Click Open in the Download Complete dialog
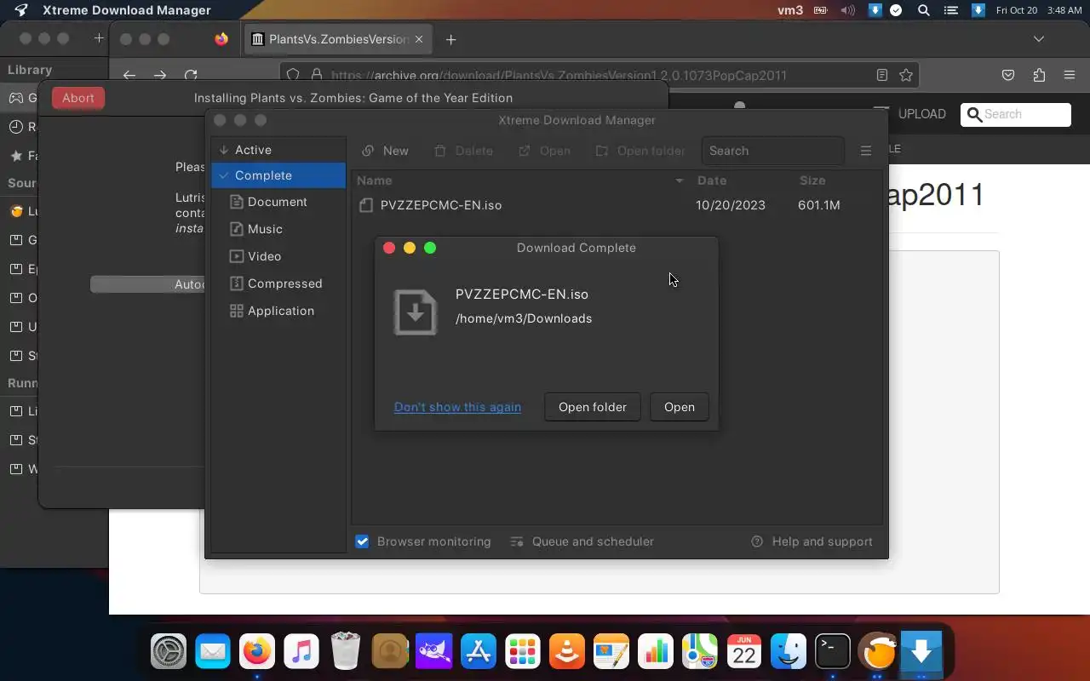 pyautogui.click(x=680, y=407)
